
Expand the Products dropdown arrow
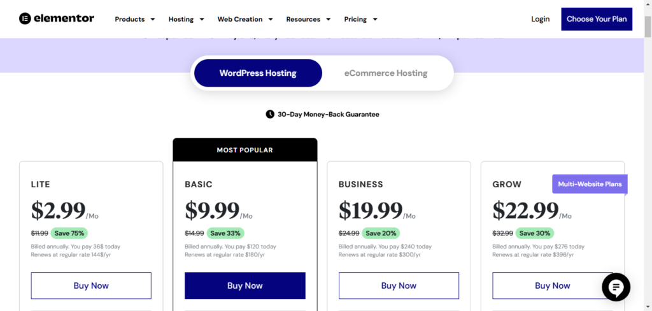[153, 19]
